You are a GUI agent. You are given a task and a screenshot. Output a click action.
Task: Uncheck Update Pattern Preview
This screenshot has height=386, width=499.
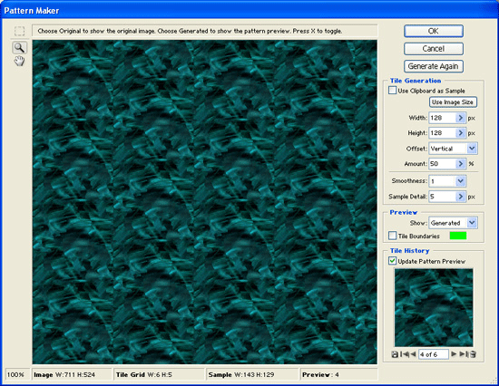point(392,261)
